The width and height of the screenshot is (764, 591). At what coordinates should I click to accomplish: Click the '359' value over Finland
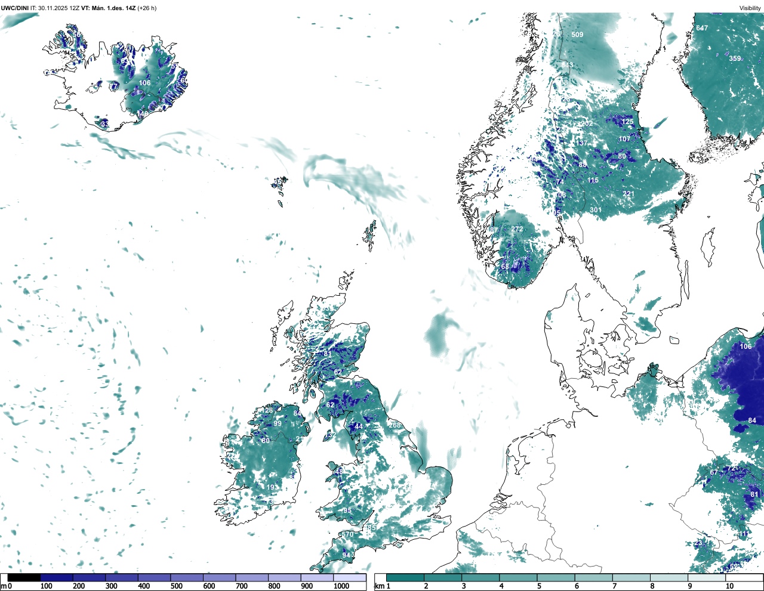point(735,58)
